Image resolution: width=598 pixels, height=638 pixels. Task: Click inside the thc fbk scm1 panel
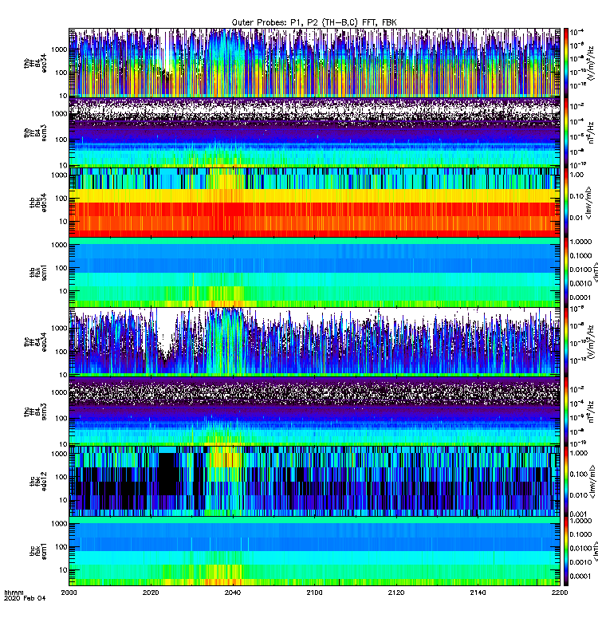[314, 551]
